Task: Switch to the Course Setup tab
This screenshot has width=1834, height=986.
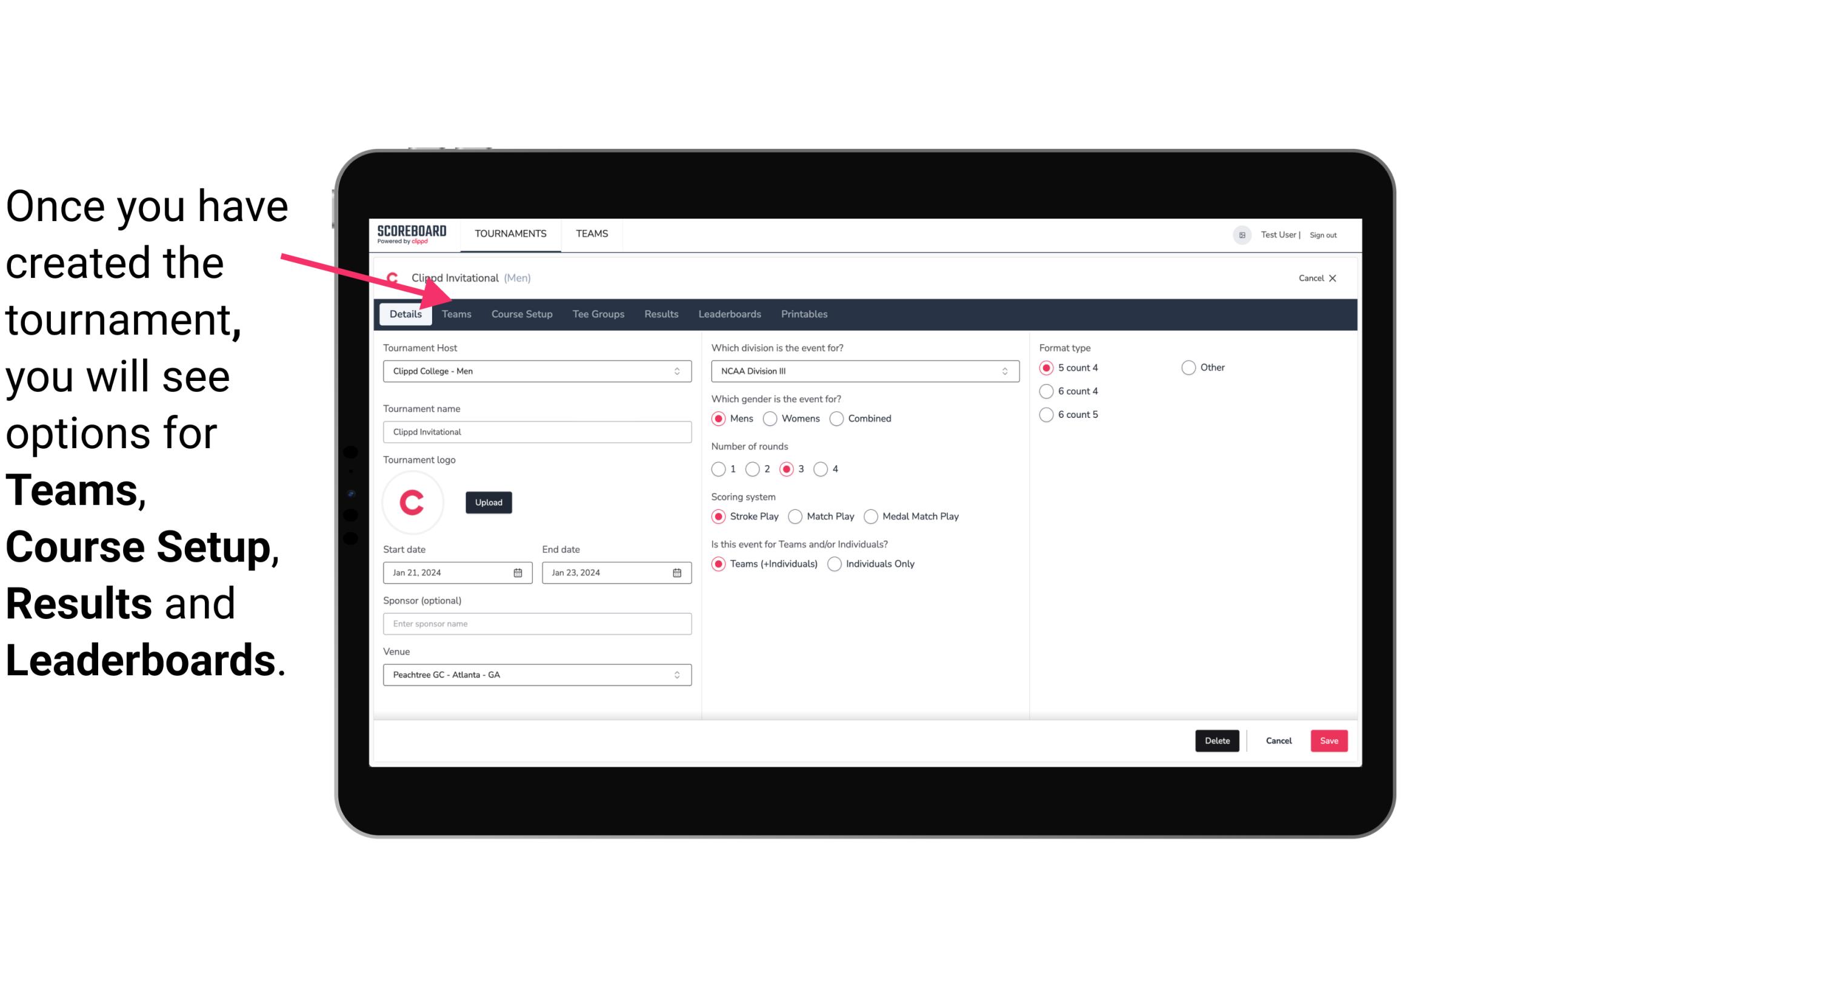Action: pos(521,313)
